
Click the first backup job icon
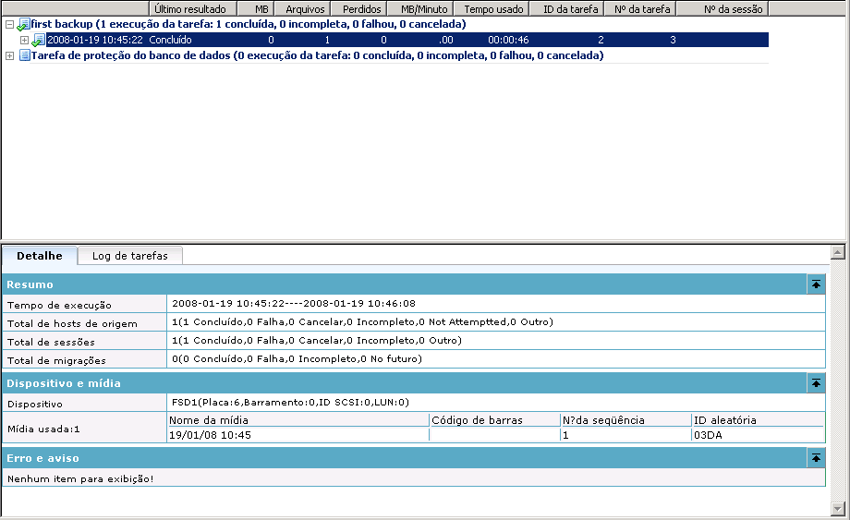23,24
